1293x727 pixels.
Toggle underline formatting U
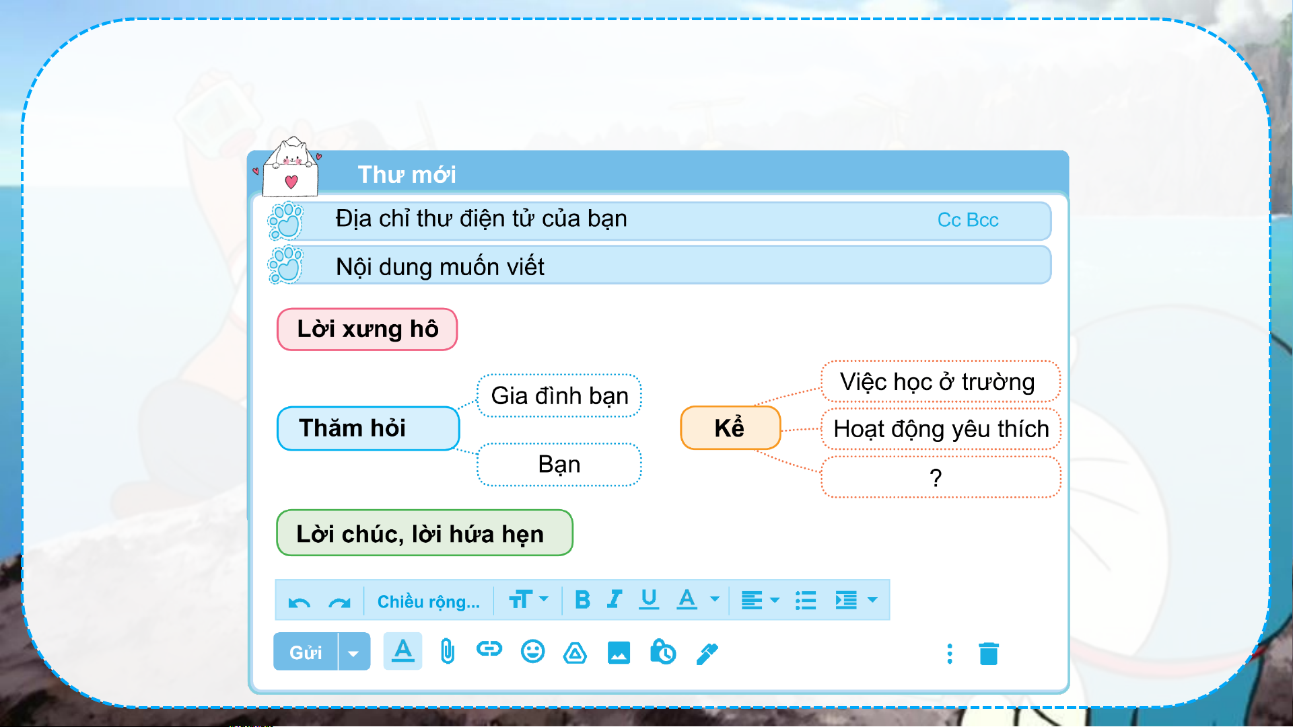[x=649, y=599]
